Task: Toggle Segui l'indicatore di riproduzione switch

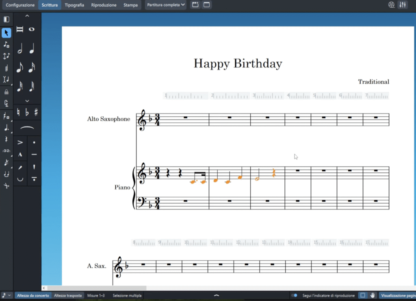Action: 295,295
